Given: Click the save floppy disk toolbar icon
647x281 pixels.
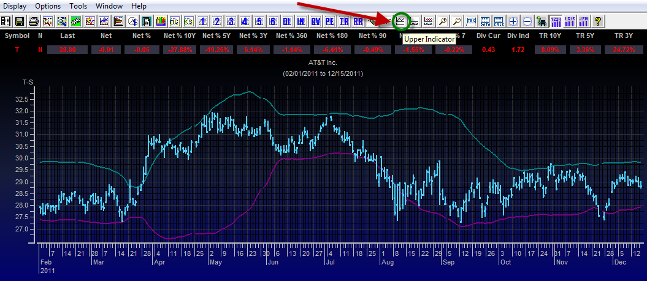Looking at the screenshot, I should pyautogui.click(x=20, y=21).
